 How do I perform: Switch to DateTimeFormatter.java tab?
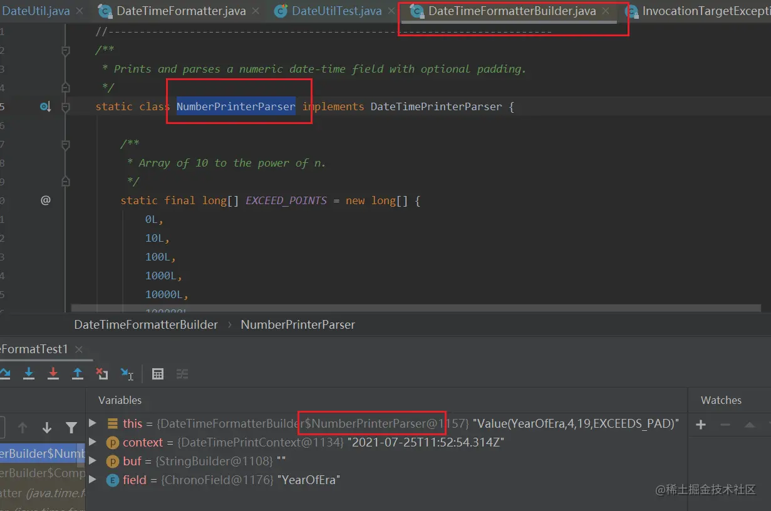tap(181, 11)
